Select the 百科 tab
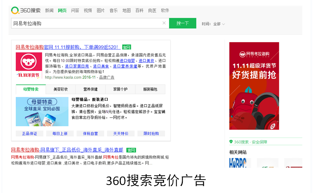 139,10
